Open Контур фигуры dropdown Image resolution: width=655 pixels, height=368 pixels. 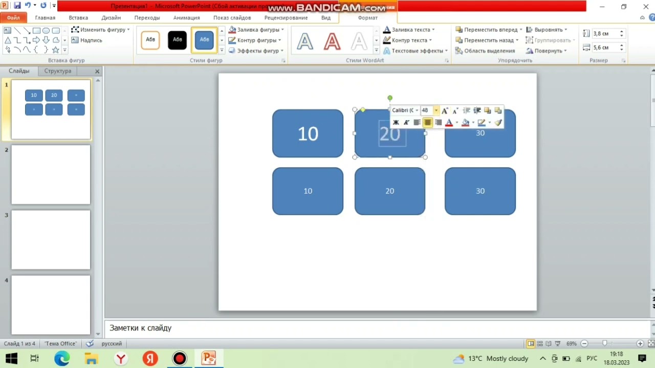coord(255,40)
